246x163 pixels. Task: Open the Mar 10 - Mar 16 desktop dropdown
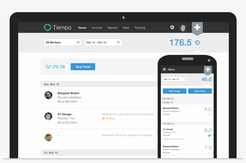point(103,42)
